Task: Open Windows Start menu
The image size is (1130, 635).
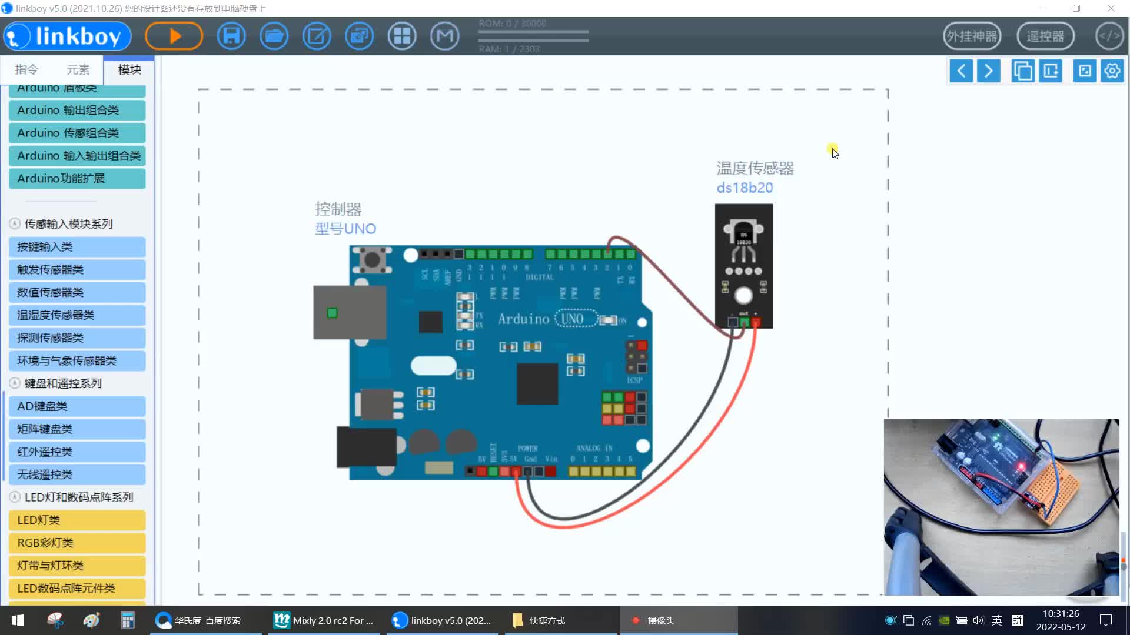Action: pos(18,620)
